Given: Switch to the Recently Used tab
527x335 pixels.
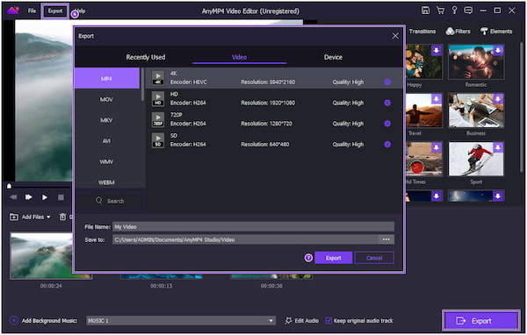Looking at the screenshot, I should (x=146, y=57).
